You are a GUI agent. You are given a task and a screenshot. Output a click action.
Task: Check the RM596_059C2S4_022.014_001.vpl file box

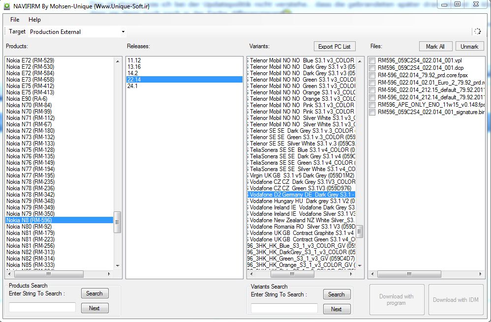pos(372,60)
